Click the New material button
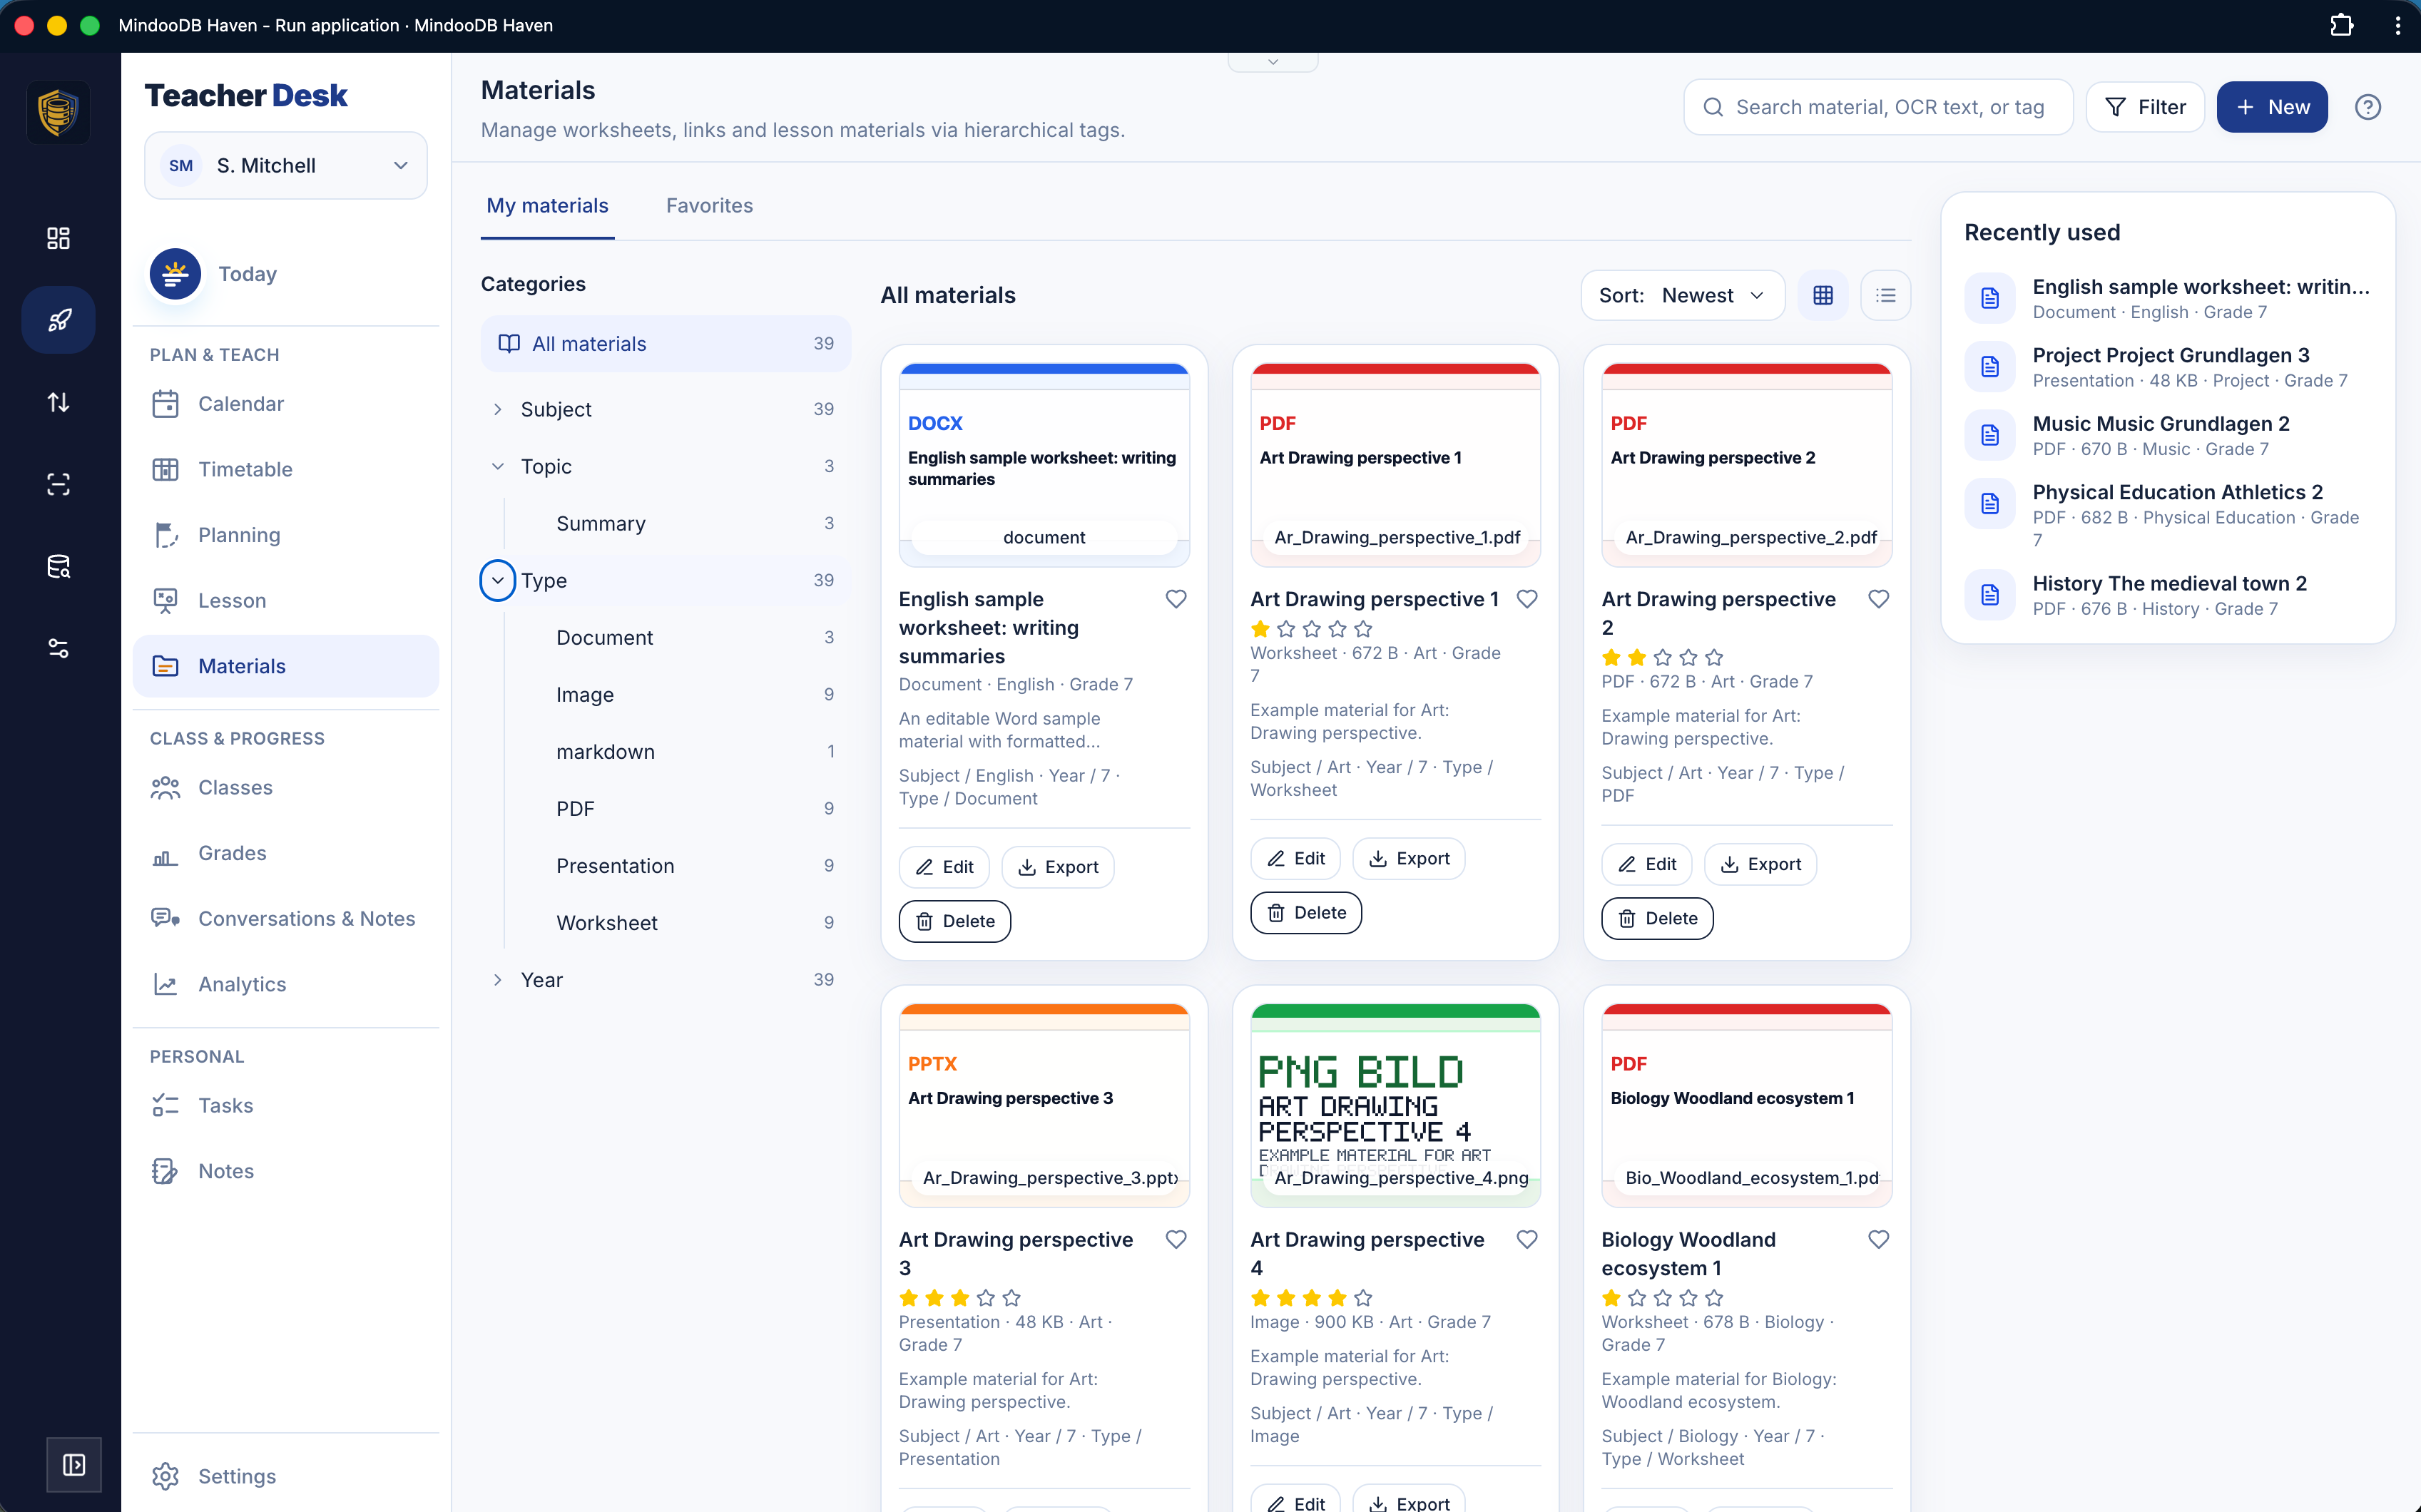Viewport: 2421px width, 1512px height. (x=2272, y=107)
